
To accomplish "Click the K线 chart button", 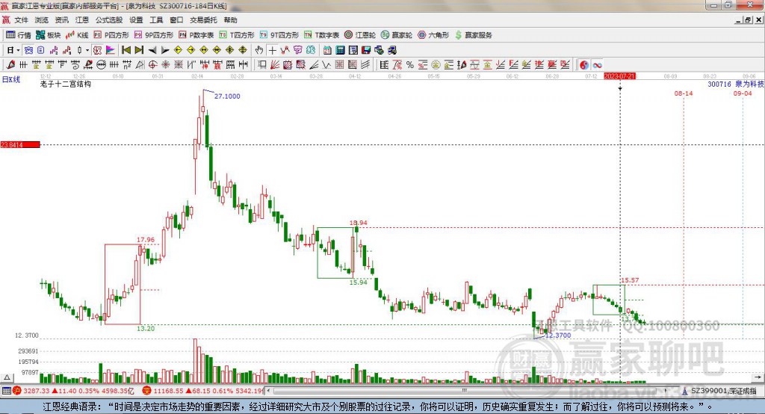I will click(77, 35).
